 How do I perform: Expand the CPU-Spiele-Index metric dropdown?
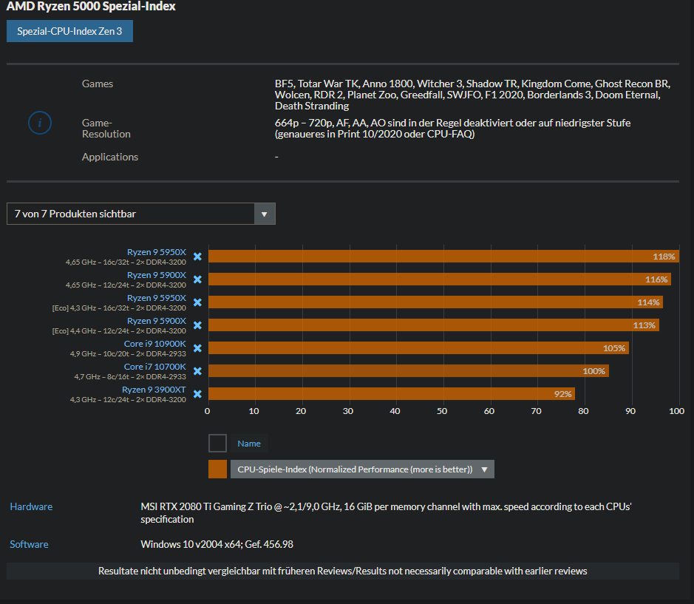pos(362,469)
